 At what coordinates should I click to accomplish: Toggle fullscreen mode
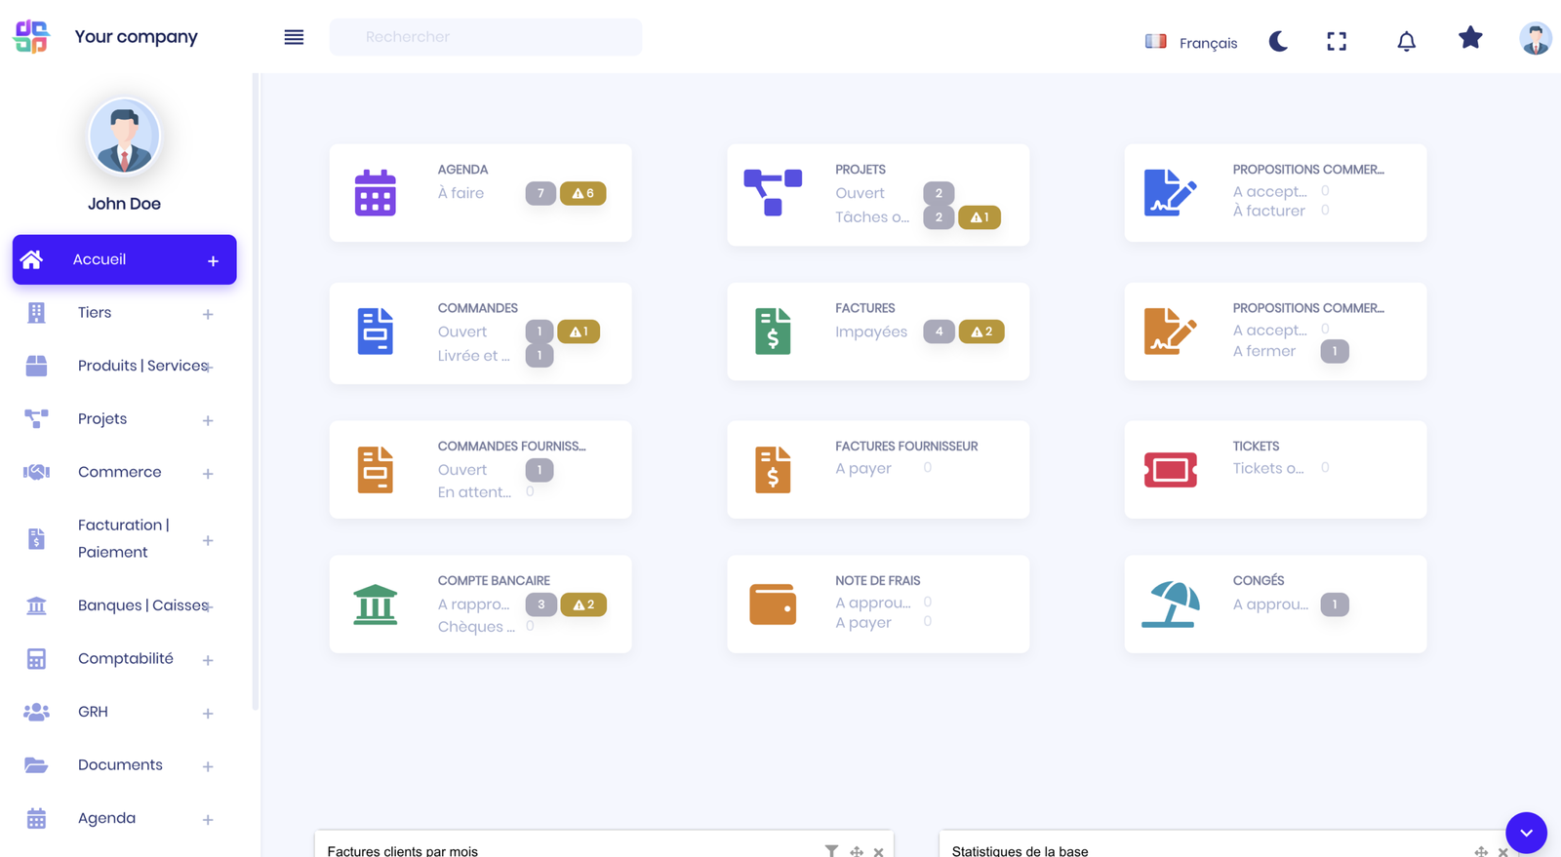click(x=1337, y=41)
